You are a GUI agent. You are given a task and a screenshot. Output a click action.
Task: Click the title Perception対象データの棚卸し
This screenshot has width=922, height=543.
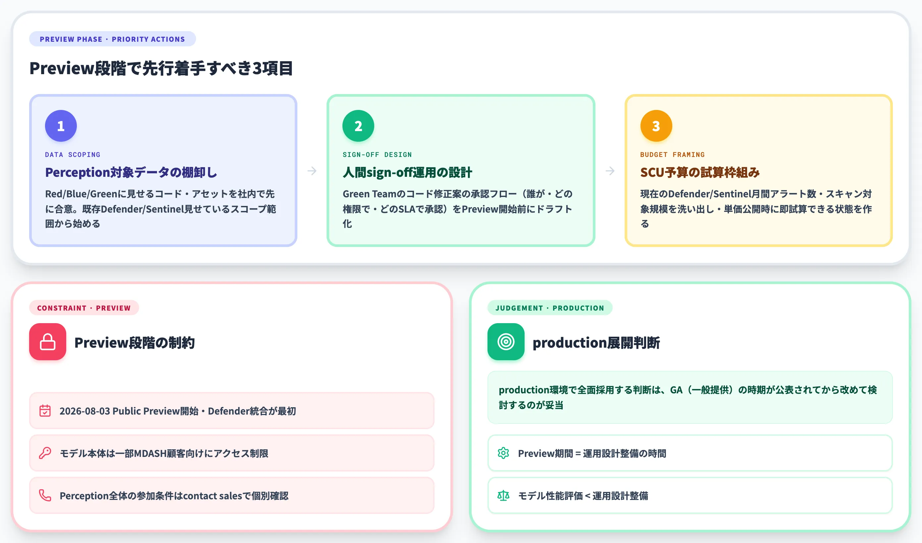coord(131,172)
